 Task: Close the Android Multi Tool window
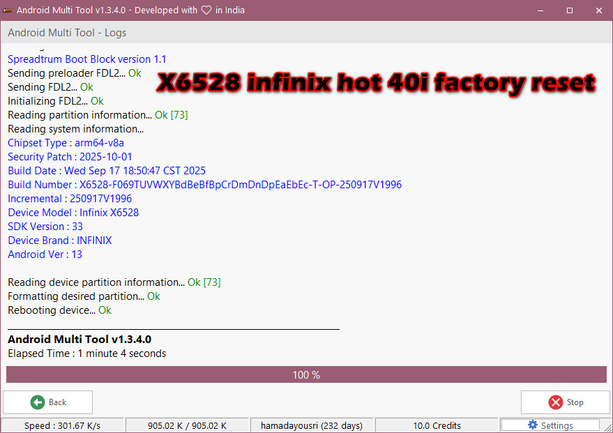tap(598, 10)
